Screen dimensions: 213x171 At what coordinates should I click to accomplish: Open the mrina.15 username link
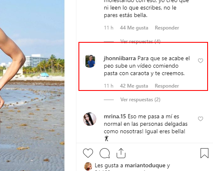tap(115, 117)
